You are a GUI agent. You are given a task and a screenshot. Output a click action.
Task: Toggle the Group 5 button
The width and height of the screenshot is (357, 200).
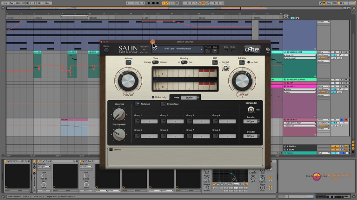137,136
